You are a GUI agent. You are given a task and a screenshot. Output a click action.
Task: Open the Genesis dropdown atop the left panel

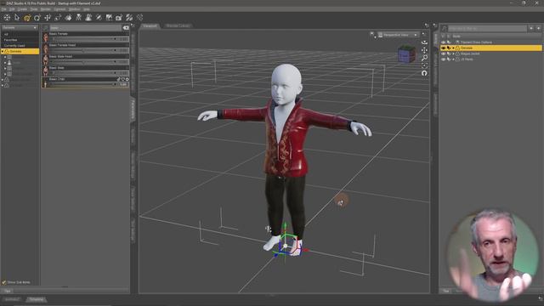(20, 27)
